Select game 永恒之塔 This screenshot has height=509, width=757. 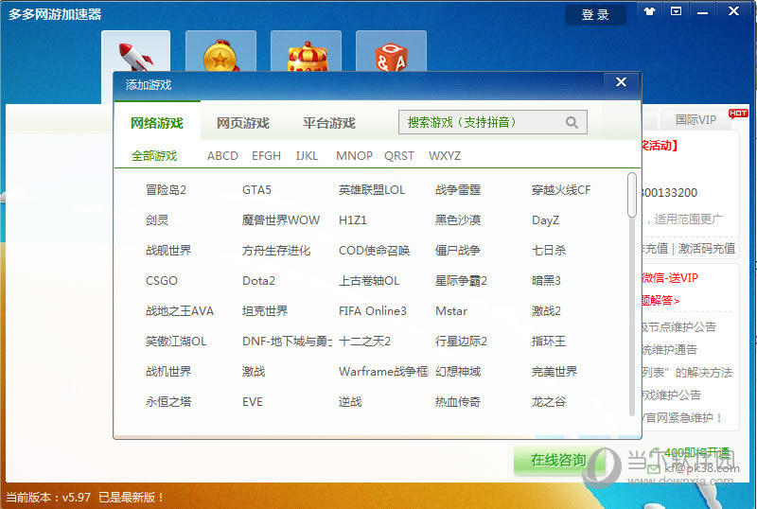point(168,402)
